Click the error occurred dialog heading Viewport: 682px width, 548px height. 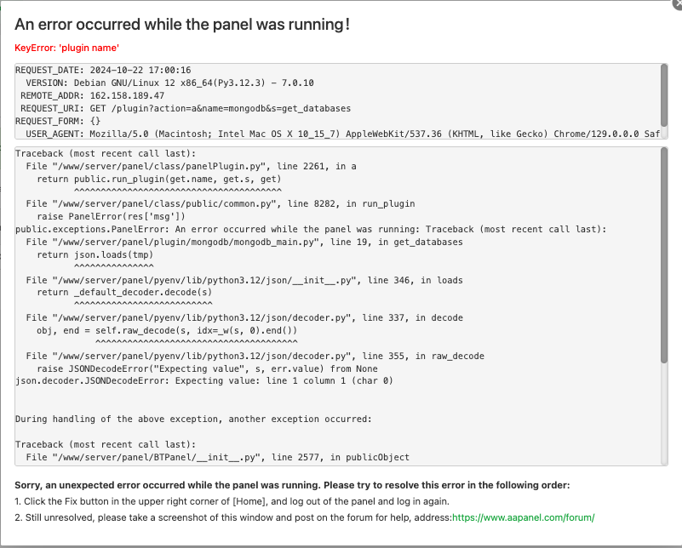(x=181, y=25)
